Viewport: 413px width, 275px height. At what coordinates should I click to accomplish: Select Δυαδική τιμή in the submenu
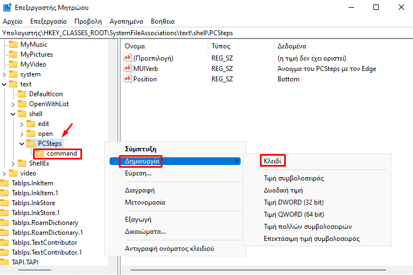click(317, 190)
